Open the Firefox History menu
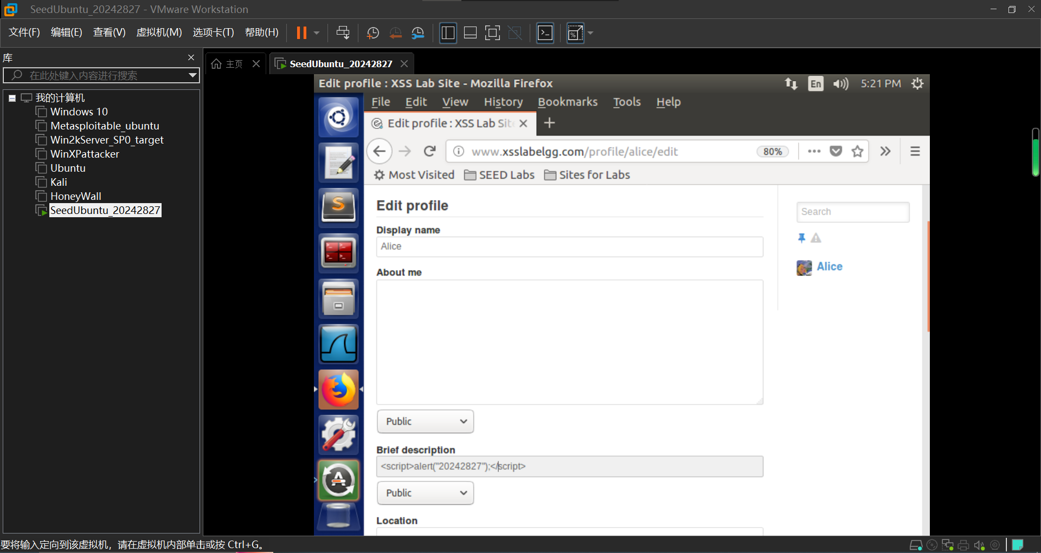1041x553 pixels. click(x=503, y=102)
